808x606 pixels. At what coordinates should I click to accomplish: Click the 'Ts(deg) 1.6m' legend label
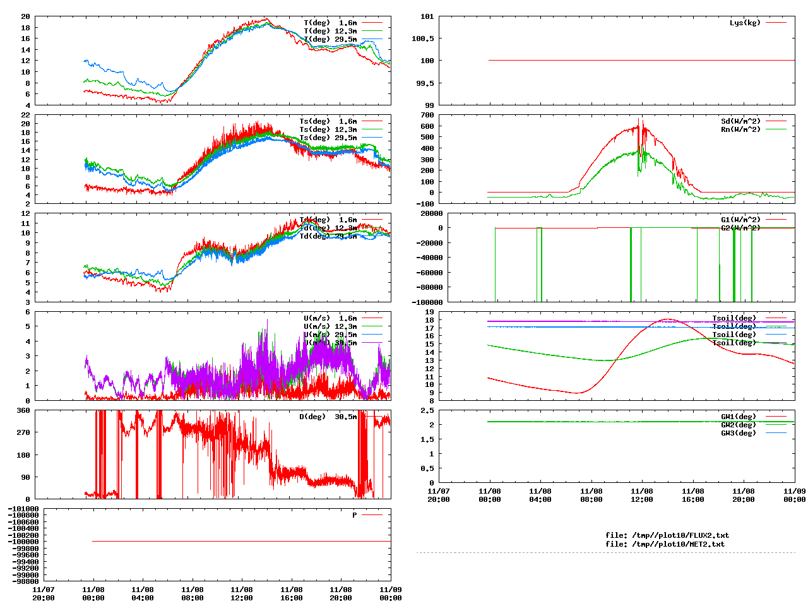click(328, 121)
